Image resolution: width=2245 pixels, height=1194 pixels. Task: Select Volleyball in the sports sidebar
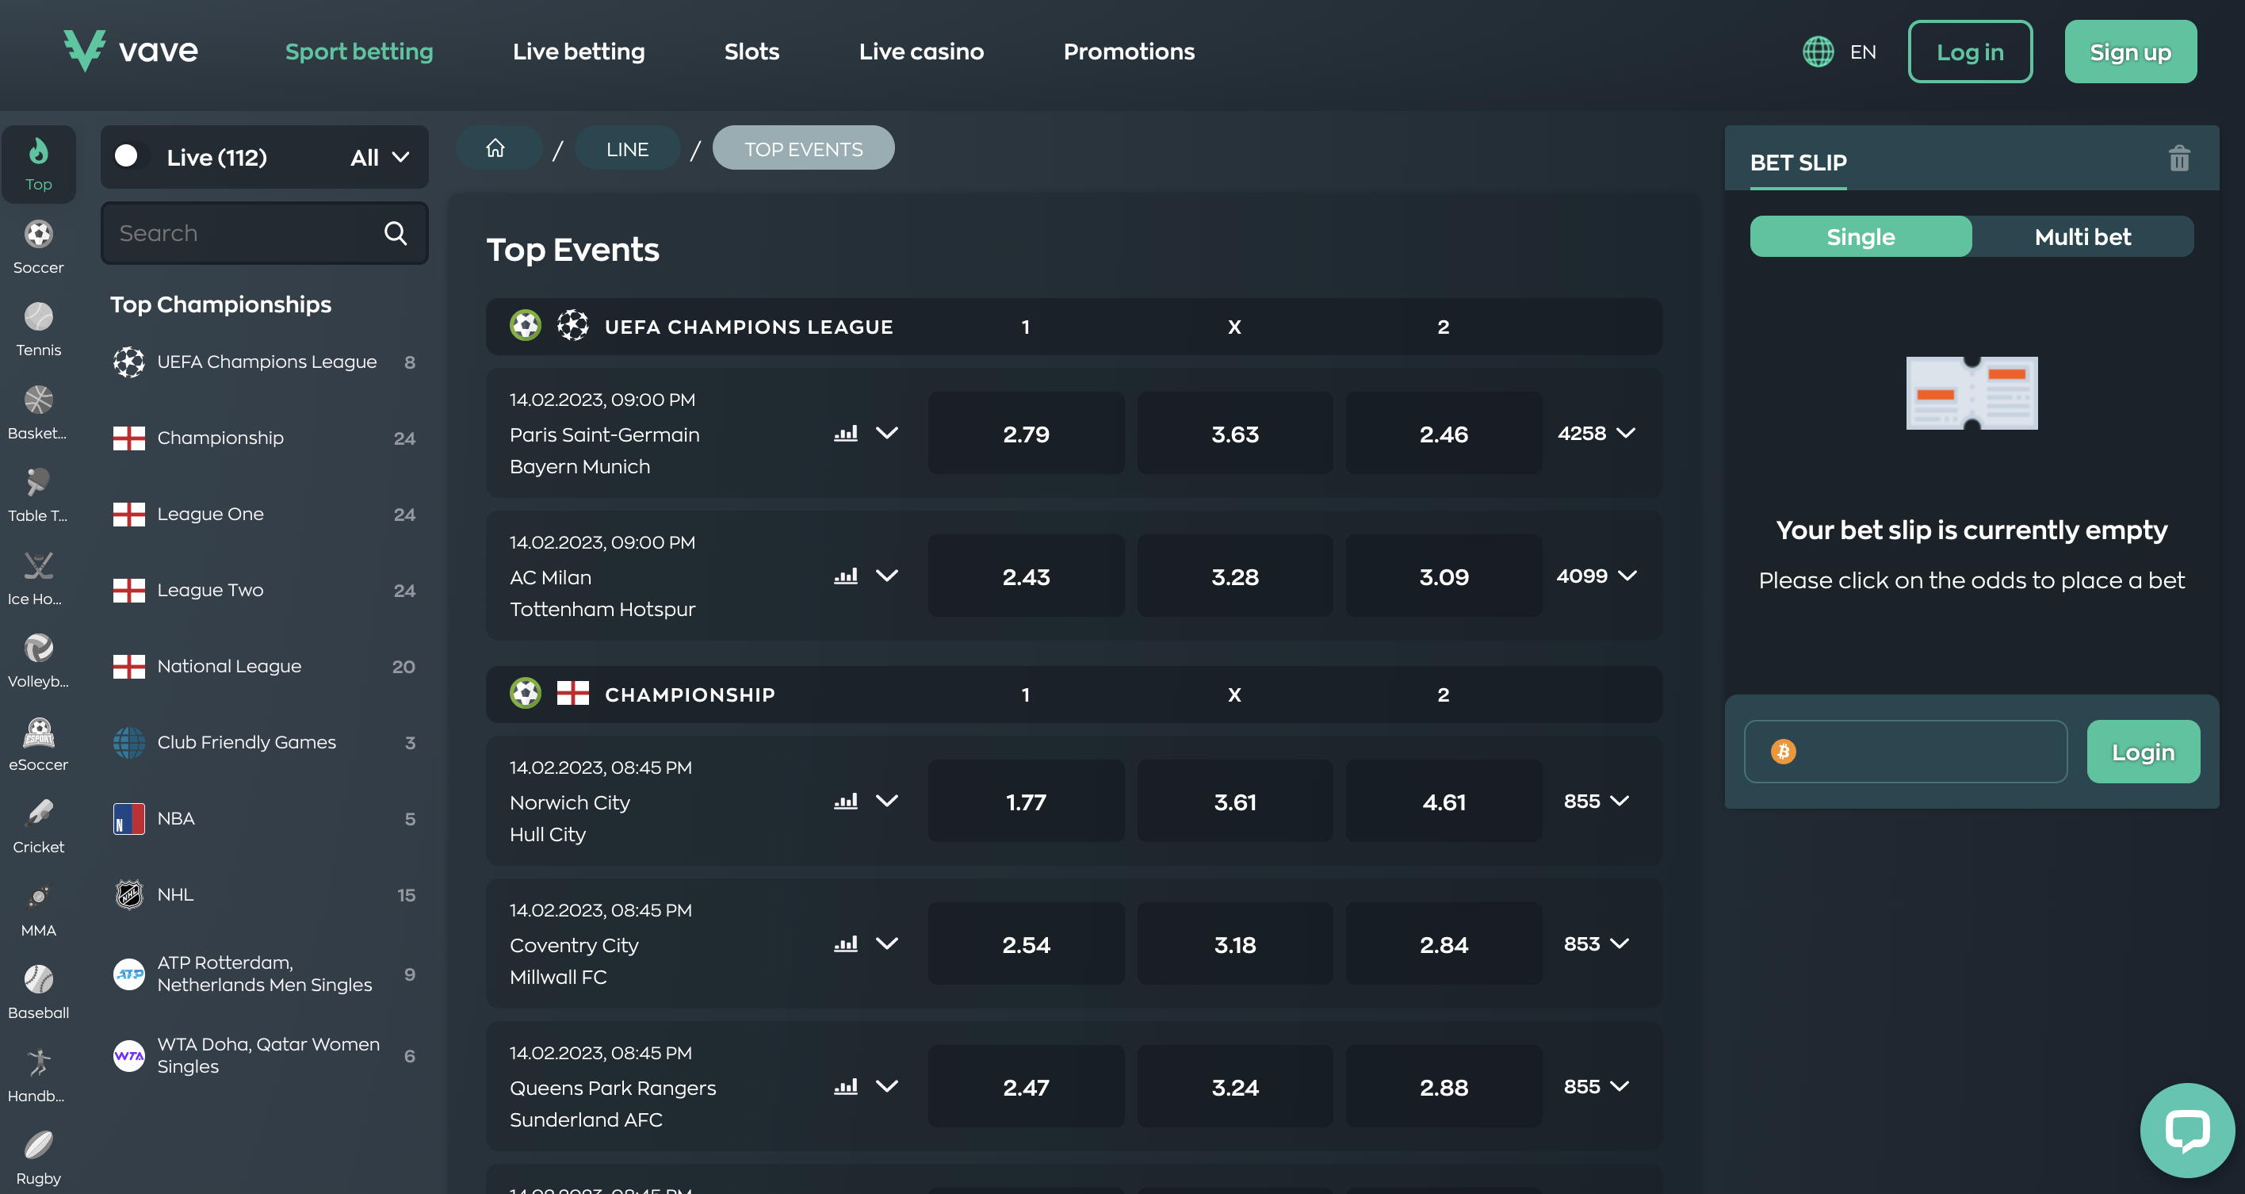[x=38, y=661]
